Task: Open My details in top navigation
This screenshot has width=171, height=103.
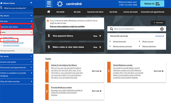Action: point(61,12)
